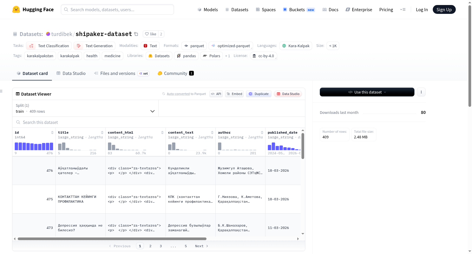
Task: Click sort icon on content_text column
Action: click(212, 132)
